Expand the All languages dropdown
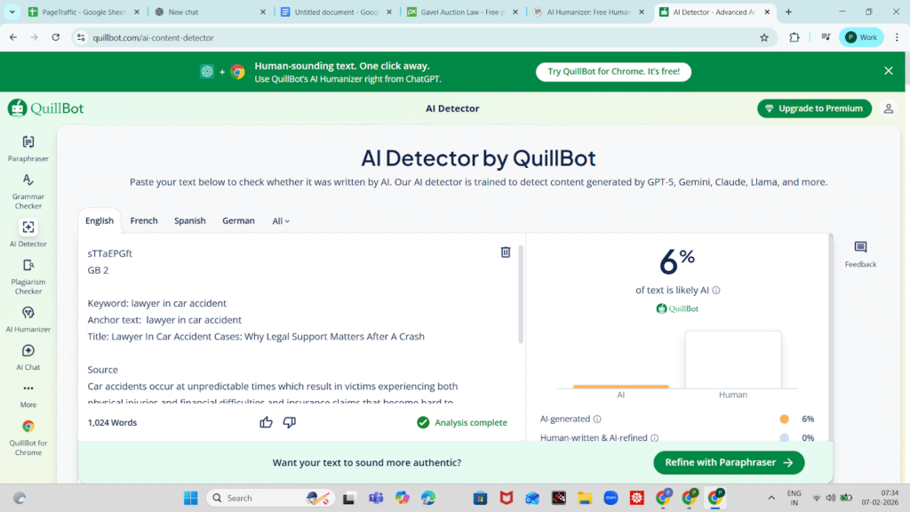The image size is (910, 512). point(281,221)
